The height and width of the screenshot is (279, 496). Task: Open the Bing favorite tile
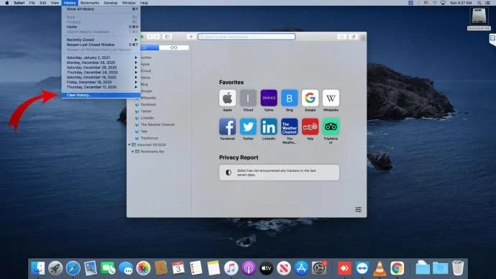click(x=290, y=98)
